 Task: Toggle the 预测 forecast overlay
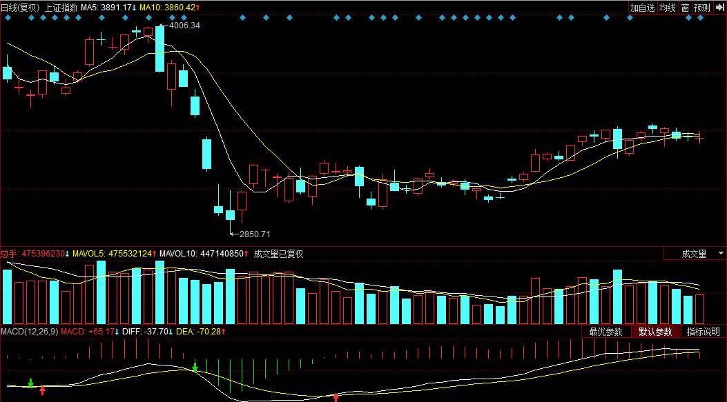(701, 8)
